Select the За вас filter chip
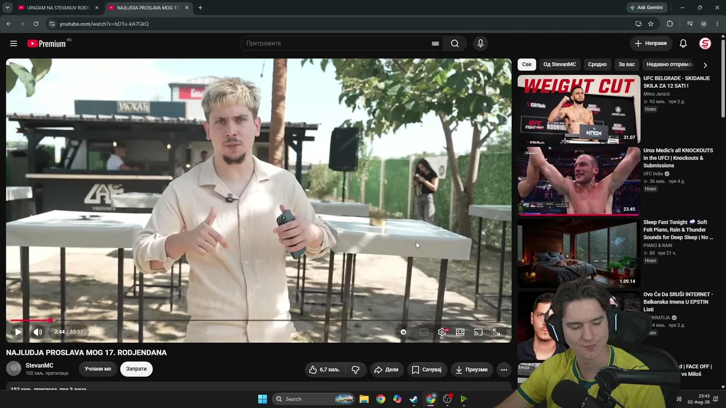 627,65
